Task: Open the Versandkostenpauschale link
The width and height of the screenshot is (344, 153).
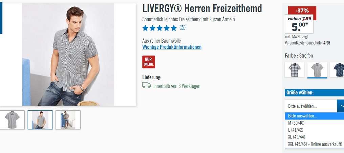Action: (303, 43)
